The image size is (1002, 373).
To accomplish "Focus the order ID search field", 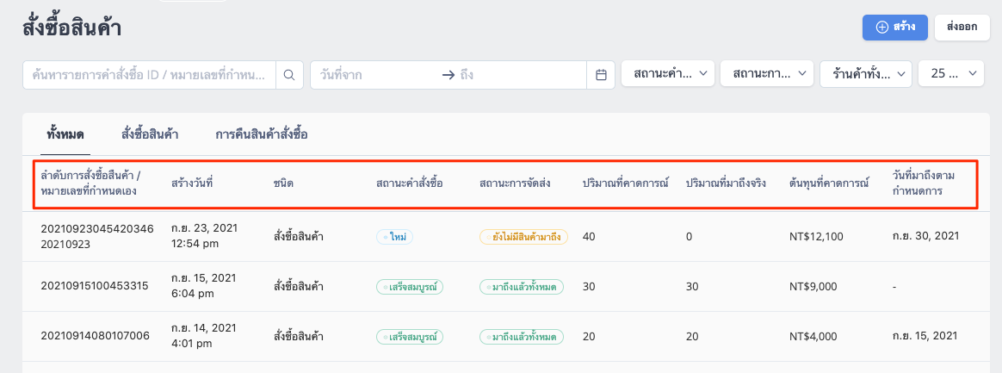I will (x=150, y=75).
